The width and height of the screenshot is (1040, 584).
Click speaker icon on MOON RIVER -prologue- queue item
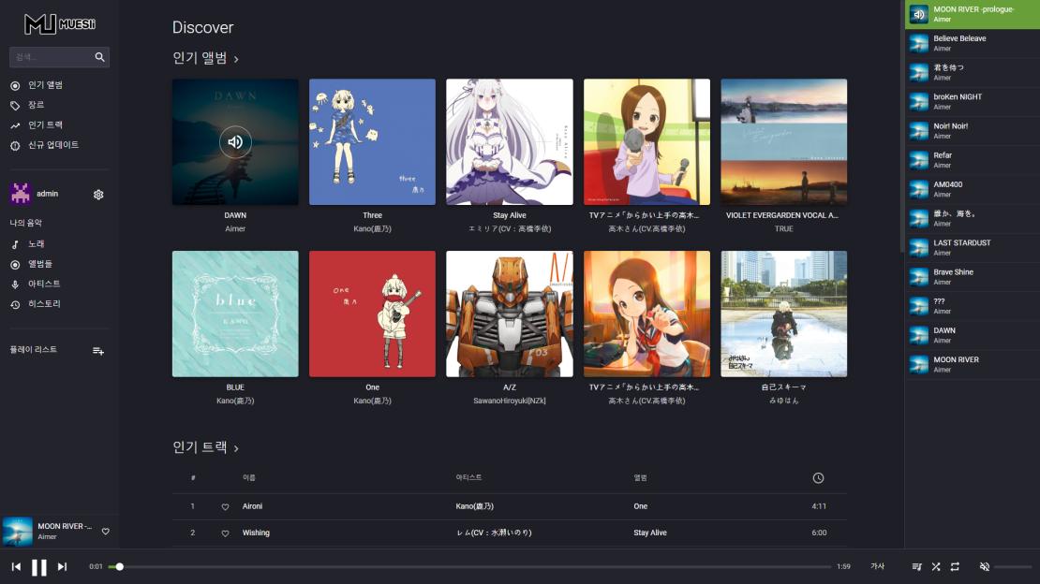click(918, 14)
